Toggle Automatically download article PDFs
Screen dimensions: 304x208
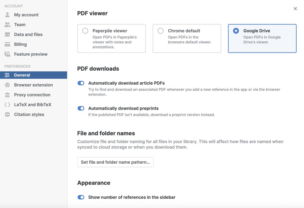[81, 83]
